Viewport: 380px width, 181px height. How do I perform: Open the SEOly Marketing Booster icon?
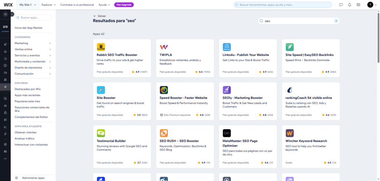click(227, 90)
